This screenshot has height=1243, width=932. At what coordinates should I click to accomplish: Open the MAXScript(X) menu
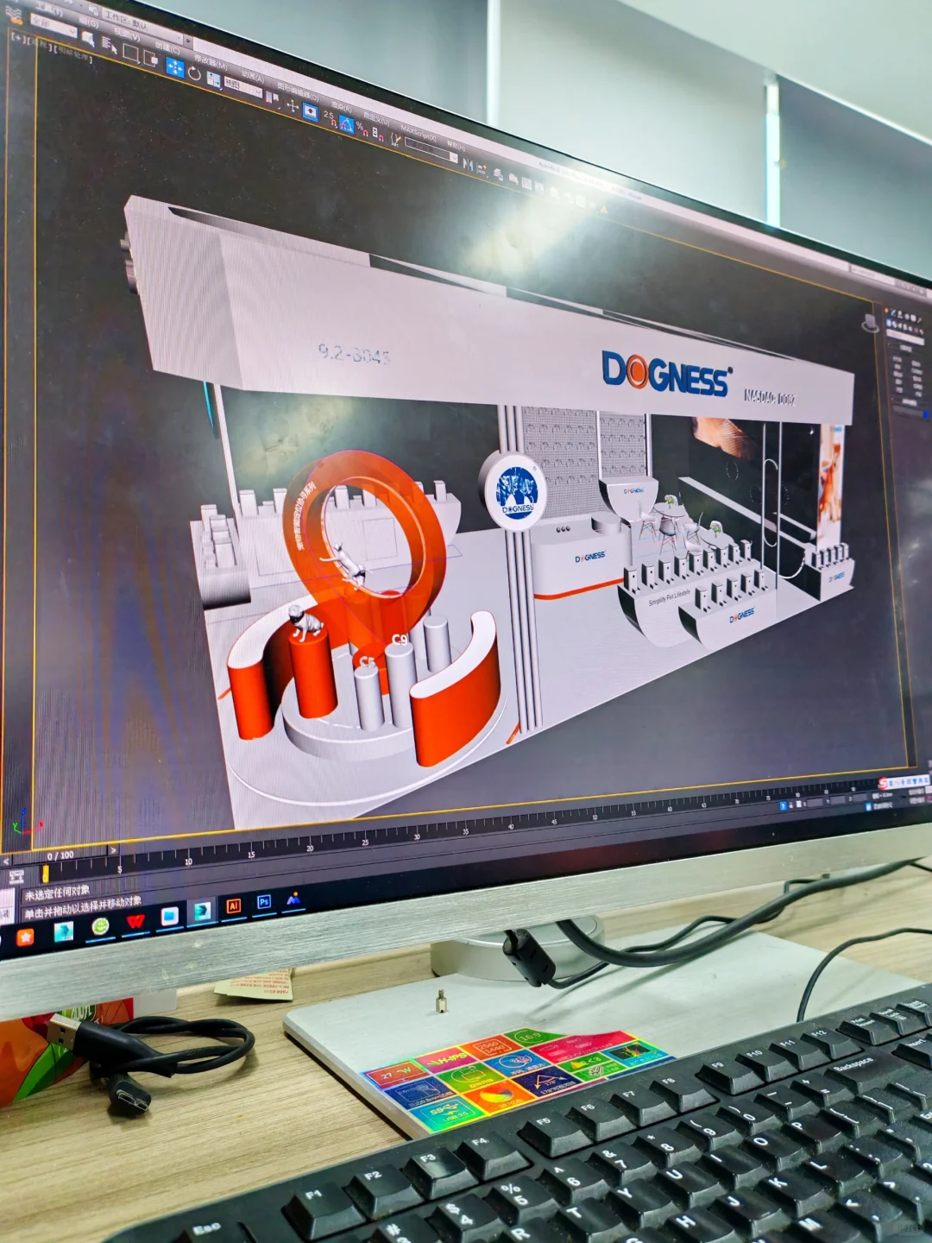coord(419,133)
